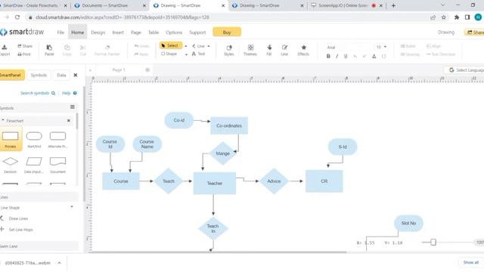Click the Copy icon

point(67,47)
